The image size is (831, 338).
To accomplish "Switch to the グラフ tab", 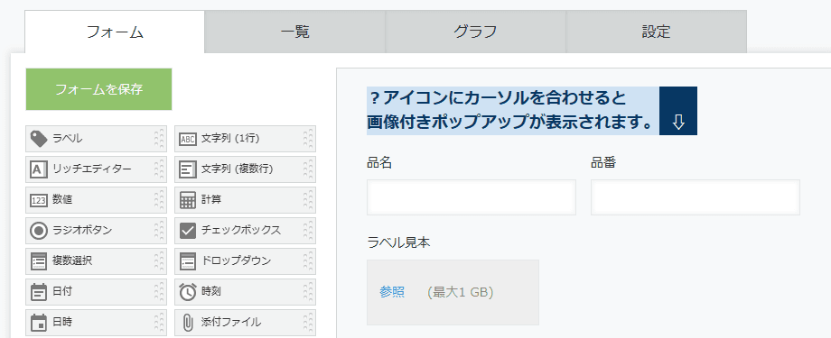I will [475, 32].
